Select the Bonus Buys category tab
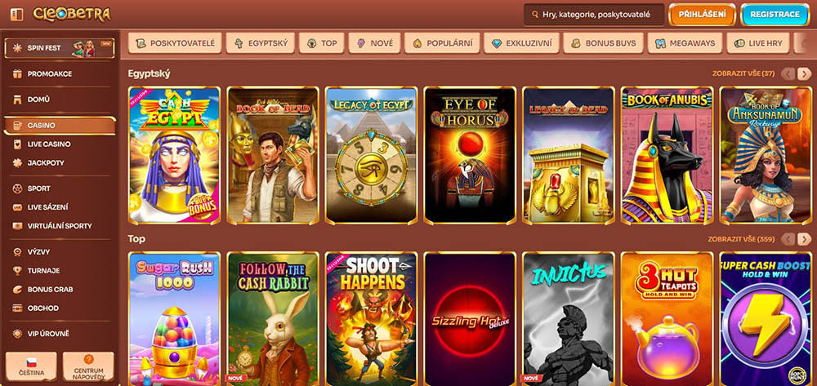 pyautogui.click(x=604, y=43)
